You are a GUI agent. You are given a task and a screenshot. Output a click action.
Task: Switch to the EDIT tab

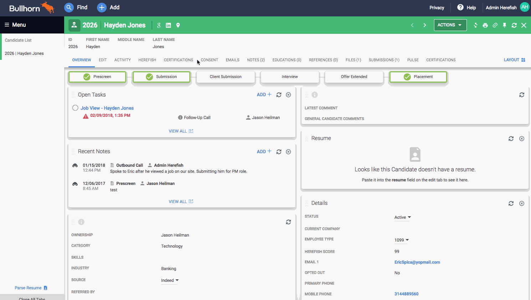pyautogui.click(x=103, y=60)
